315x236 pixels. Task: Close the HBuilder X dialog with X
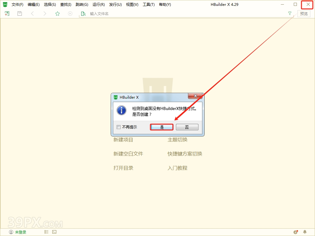[195, 96]
